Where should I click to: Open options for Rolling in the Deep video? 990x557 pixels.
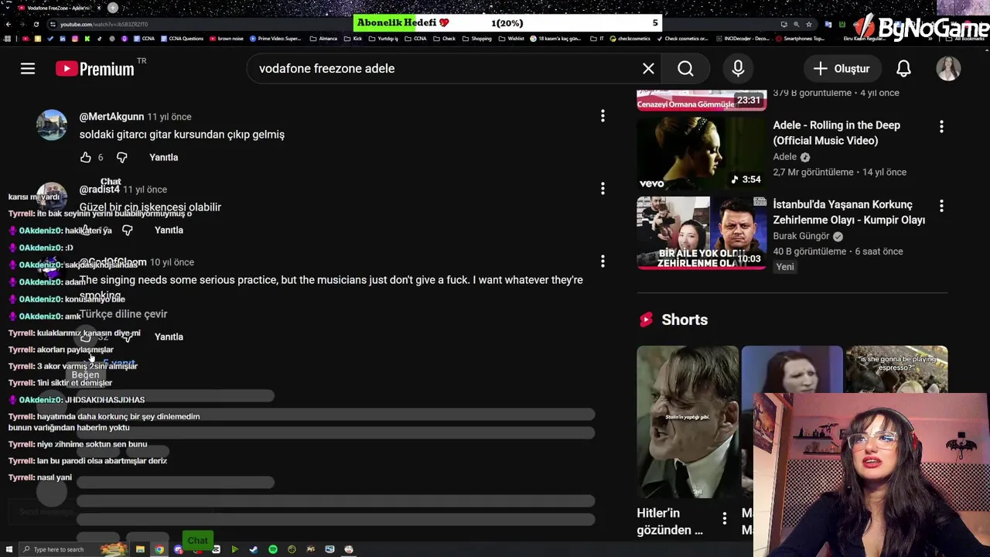(941, 126)
